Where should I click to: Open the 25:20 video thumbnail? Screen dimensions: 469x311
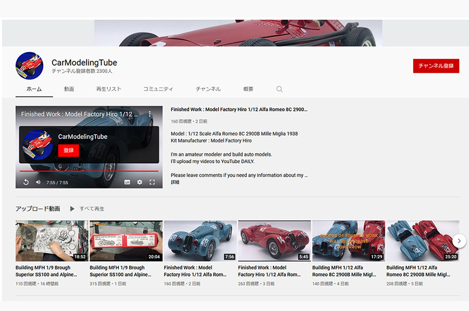[423, 241]
